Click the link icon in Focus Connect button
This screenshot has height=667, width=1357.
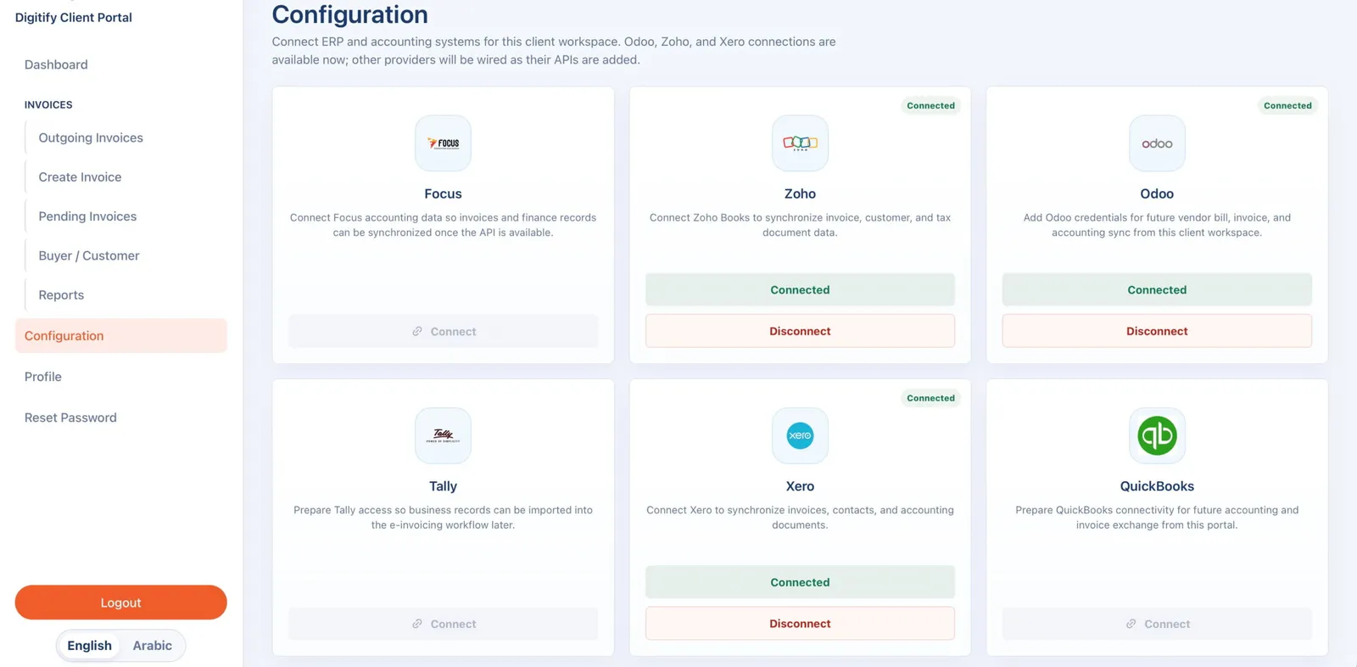coord(417,331)
